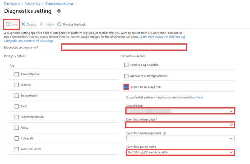Image resolution: width=250 pixels, height=164 pixels.
Task: Navigate to the Dashboard breadcrumb
Action: (x=12, y=3)
